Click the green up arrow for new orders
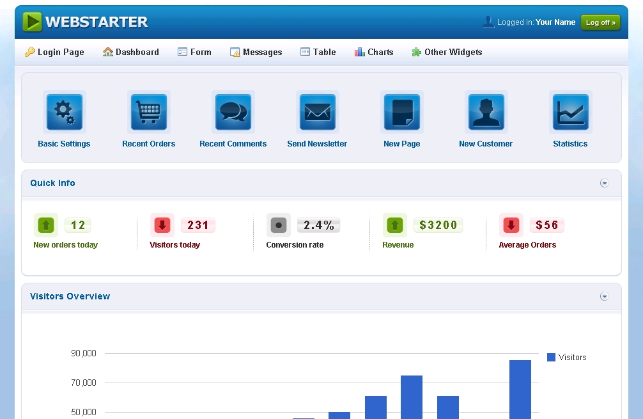The image size is (643, 419). pos(45,225)
